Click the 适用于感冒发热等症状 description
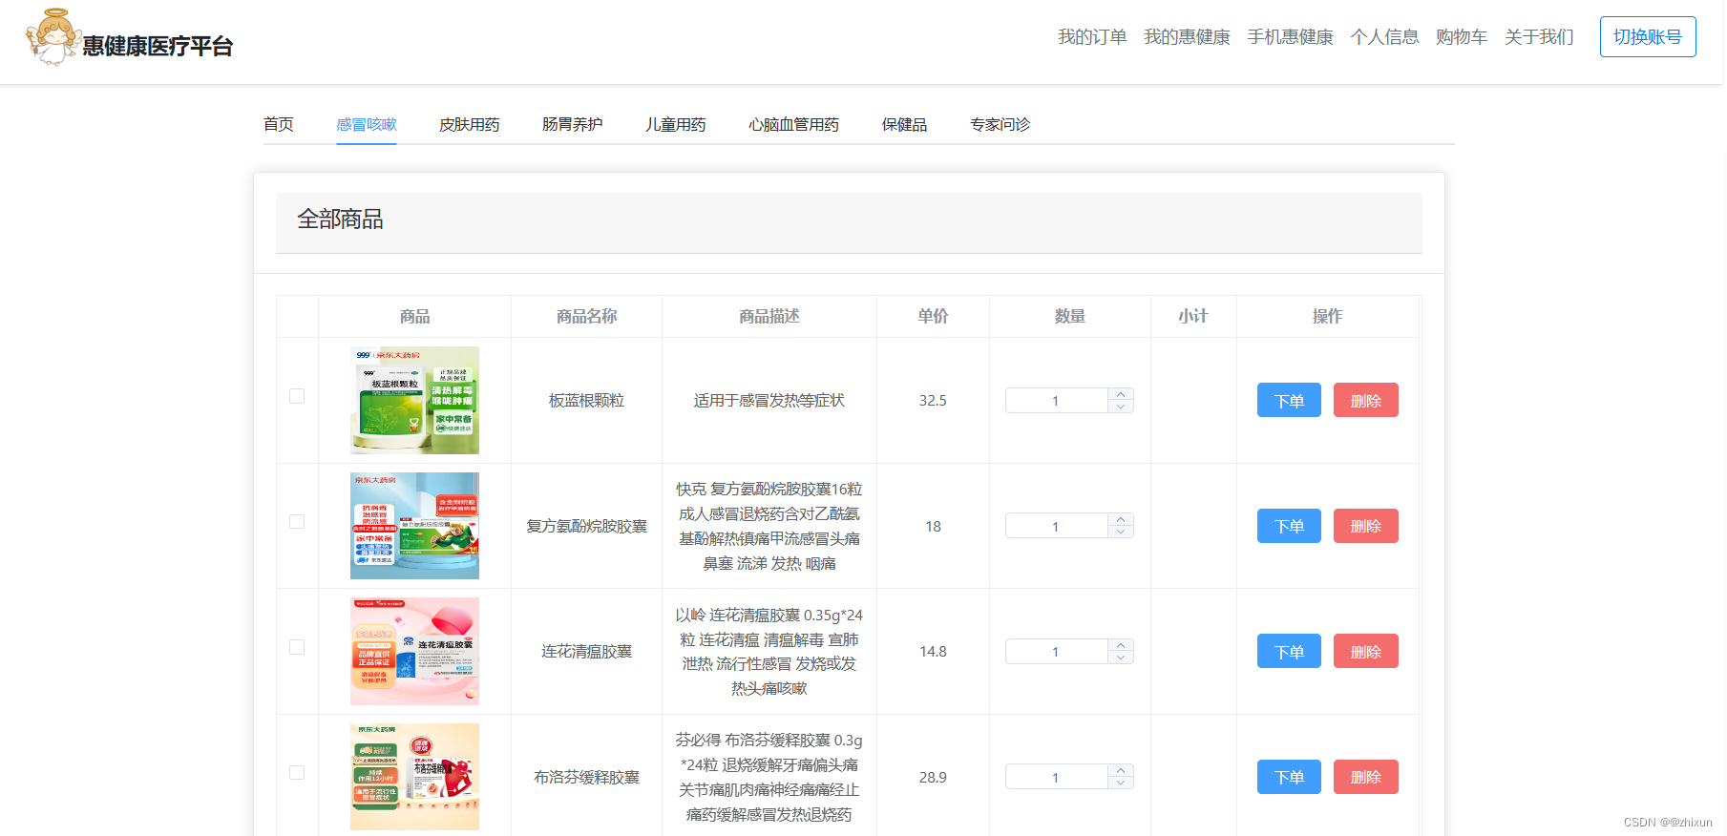Viewport: 1727px width, 836px height. 769,401
